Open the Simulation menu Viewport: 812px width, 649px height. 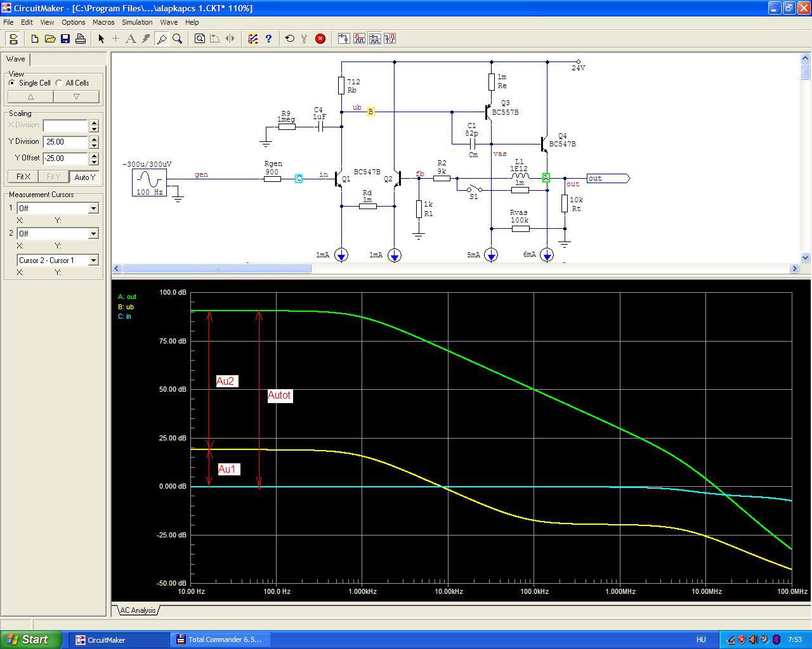click(x=137, y=22)
